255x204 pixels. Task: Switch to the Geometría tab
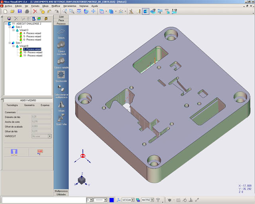(29, 105)
